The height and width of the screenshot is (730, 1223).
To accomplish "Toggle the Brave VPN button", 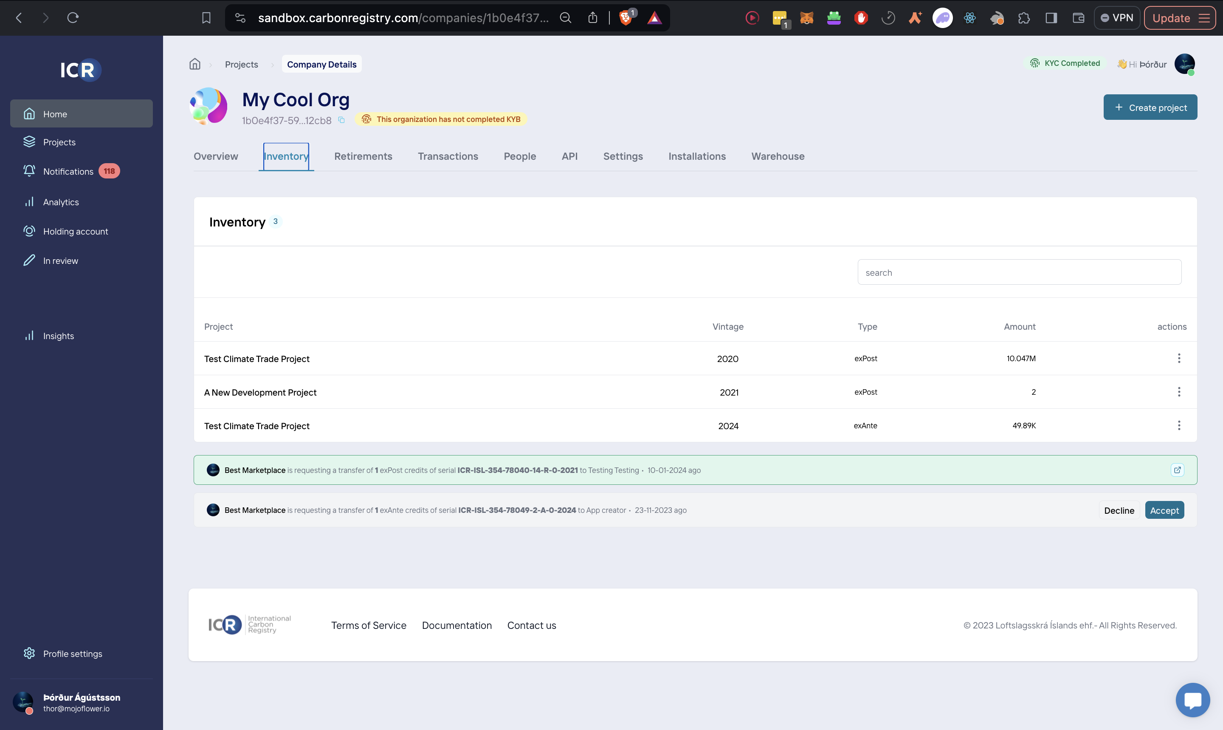I will coord(1117,18).
